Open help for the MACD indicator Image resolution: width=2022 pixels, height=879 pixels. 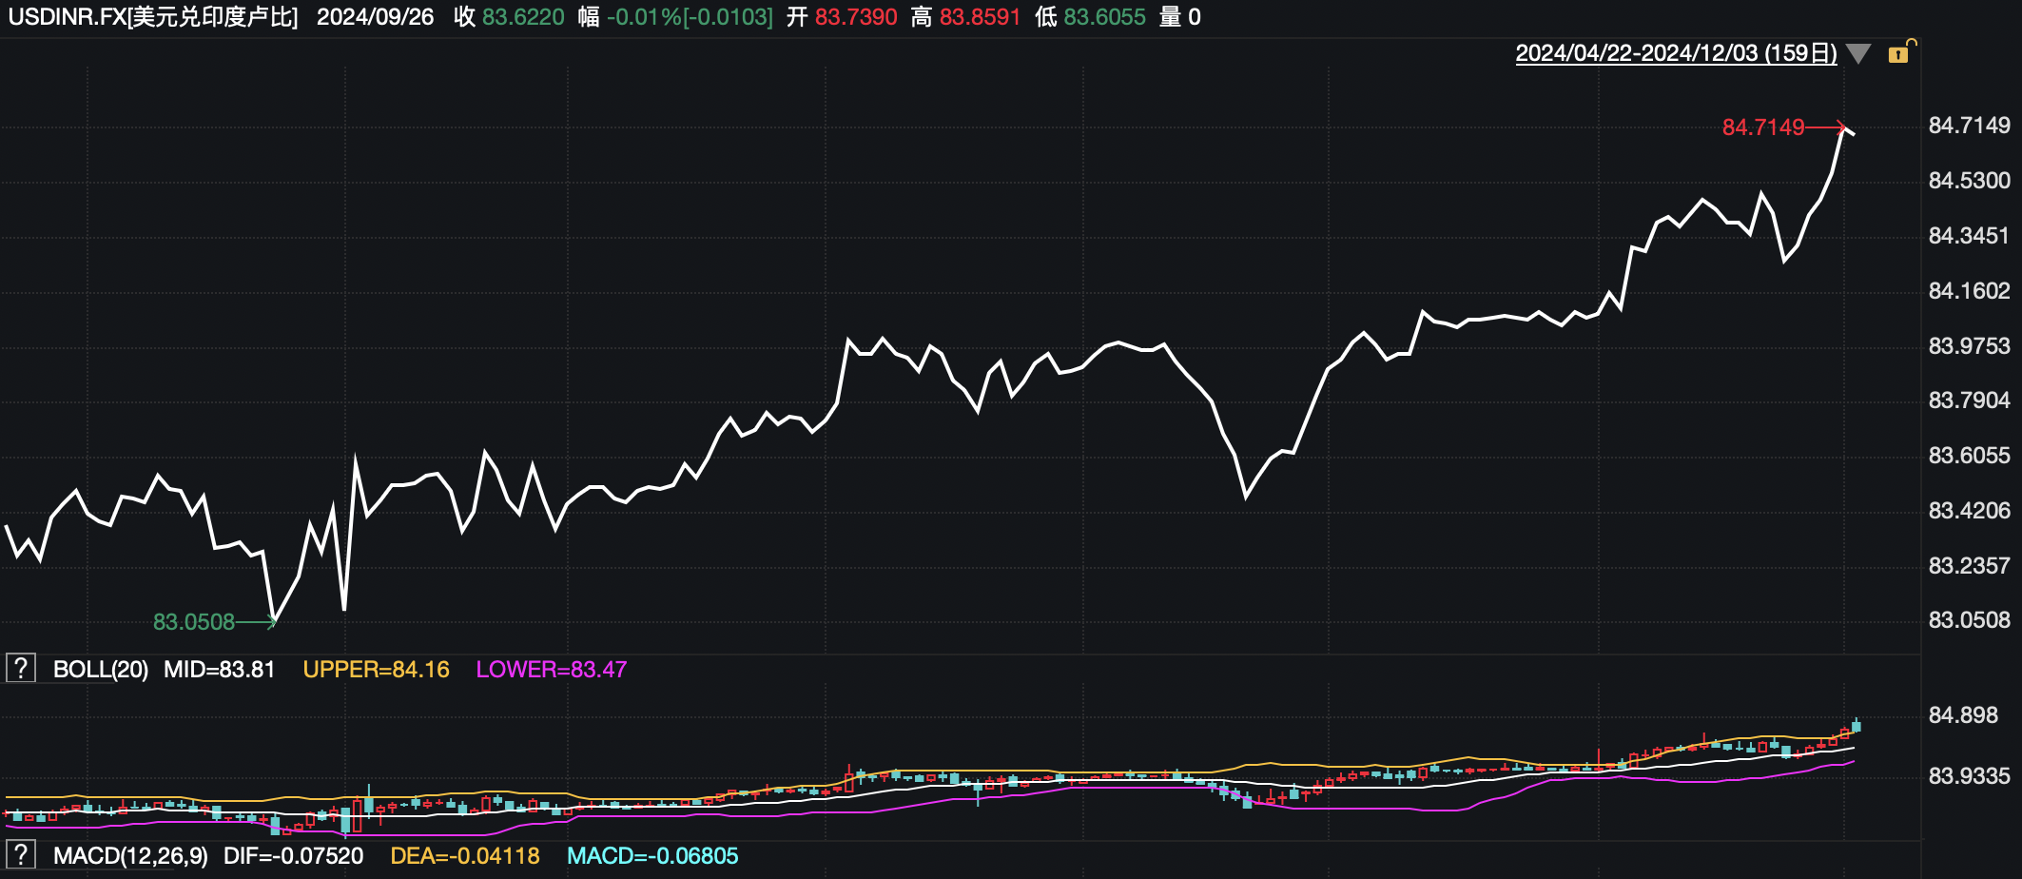click(x=21, y=855)
